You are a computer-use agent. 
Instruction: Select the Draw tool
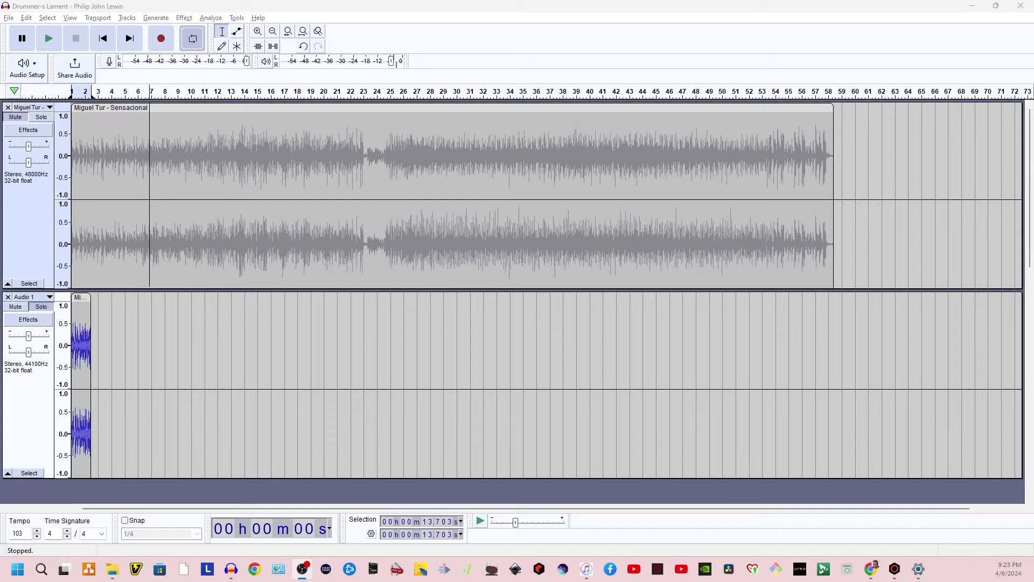[221, 46]
